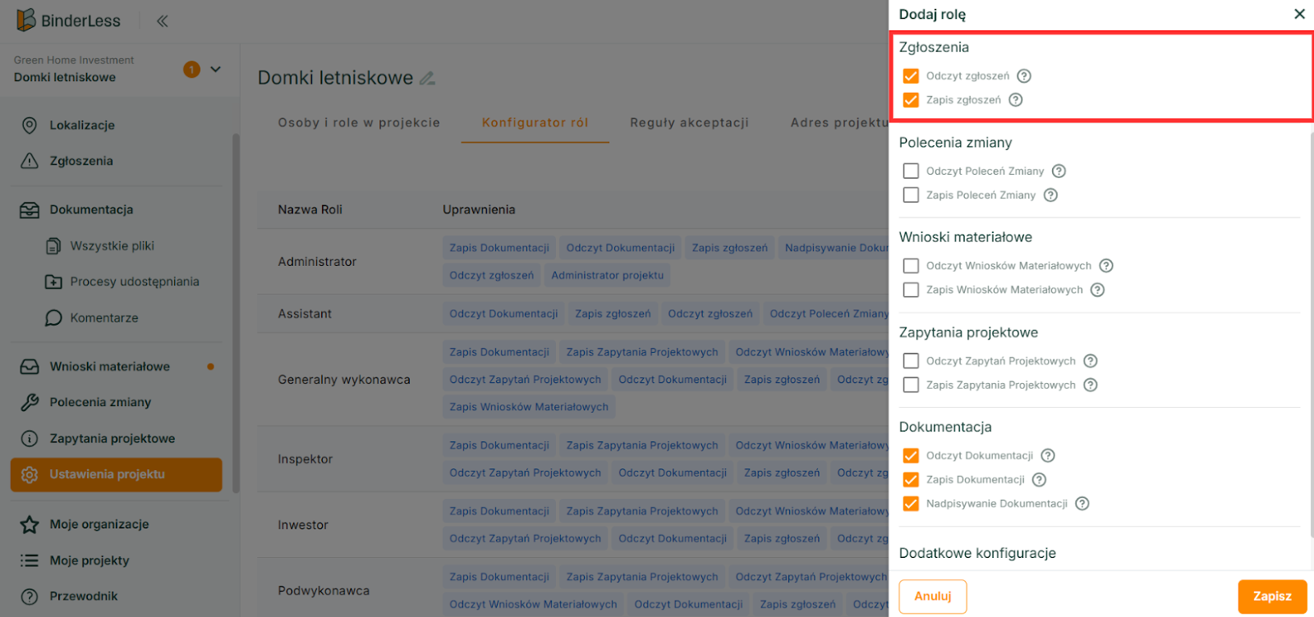Enable the Odczyt Poleceń Zmiany checkbox
Image resolution: width=1314 pixels, height=617 pixels.
tap(911, 171)
